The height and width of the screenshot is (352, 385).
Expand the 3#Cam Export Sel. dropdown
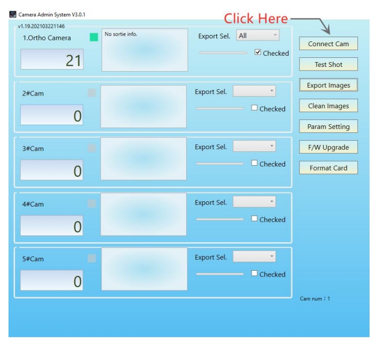click(x=254, y=146)
